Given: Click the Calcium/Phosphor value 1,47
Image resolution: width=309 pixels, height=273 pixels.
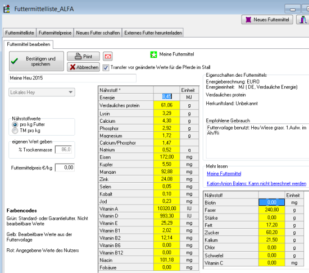Looking at the screenshot, I should click(167, 142).
